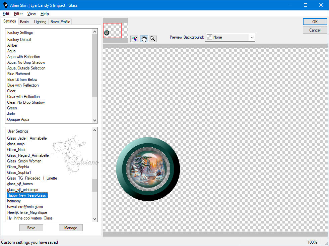Open the View menu
Viewport: 329px width, 246px height.
[31, 14]
